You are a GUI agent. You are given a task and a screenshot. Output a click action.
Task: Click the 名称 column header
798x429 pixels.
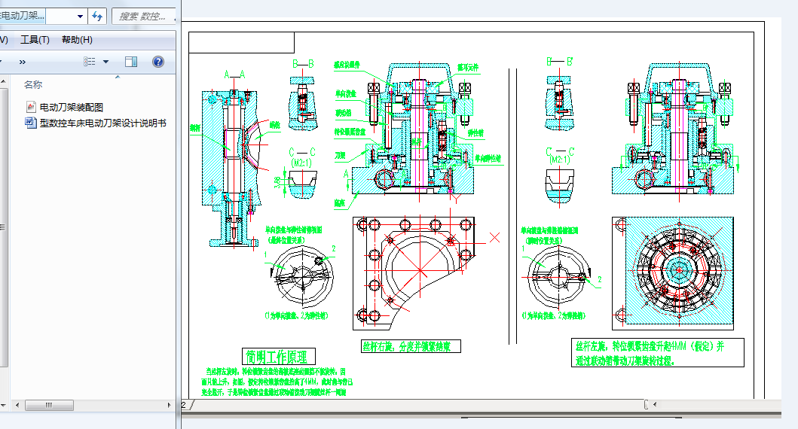tap(33, 84)
